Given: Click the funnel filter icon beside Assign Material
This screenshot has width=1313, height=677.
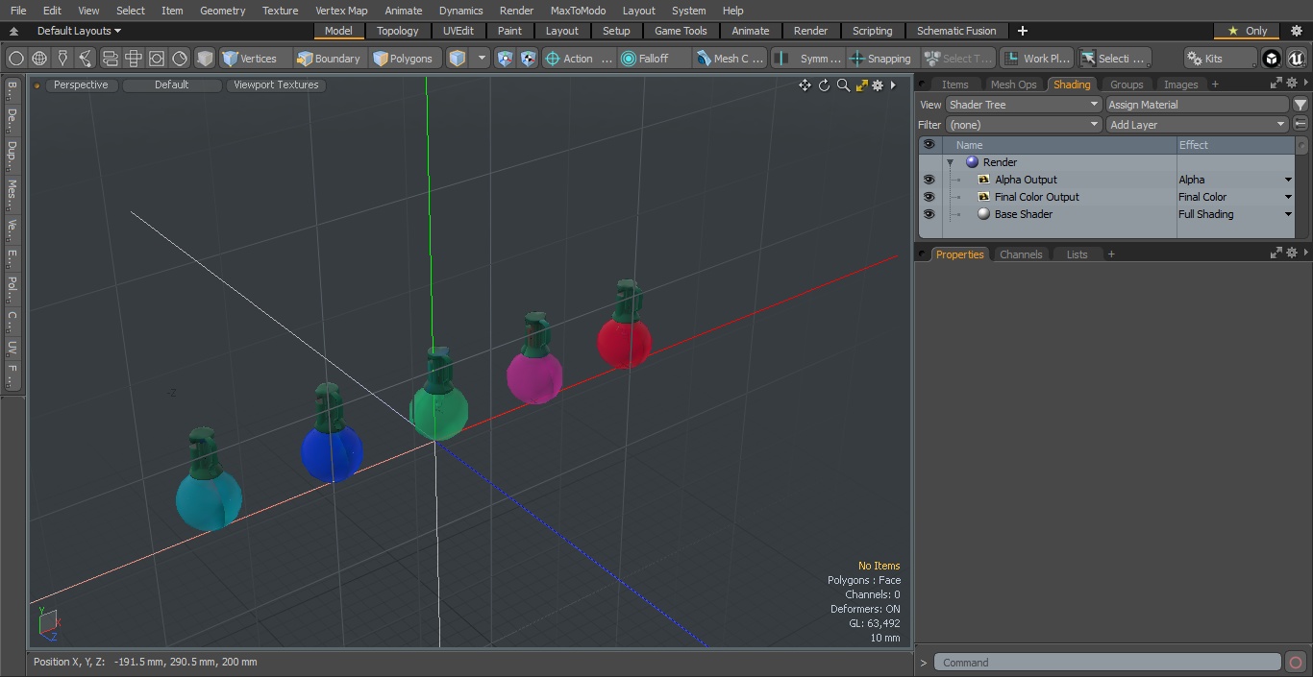Looking at the screenshot, I should (1301, 105).
